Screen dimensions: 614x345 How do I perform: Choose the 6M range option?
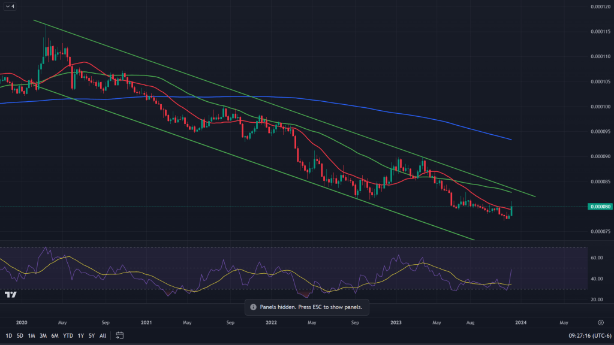(55, 335)
